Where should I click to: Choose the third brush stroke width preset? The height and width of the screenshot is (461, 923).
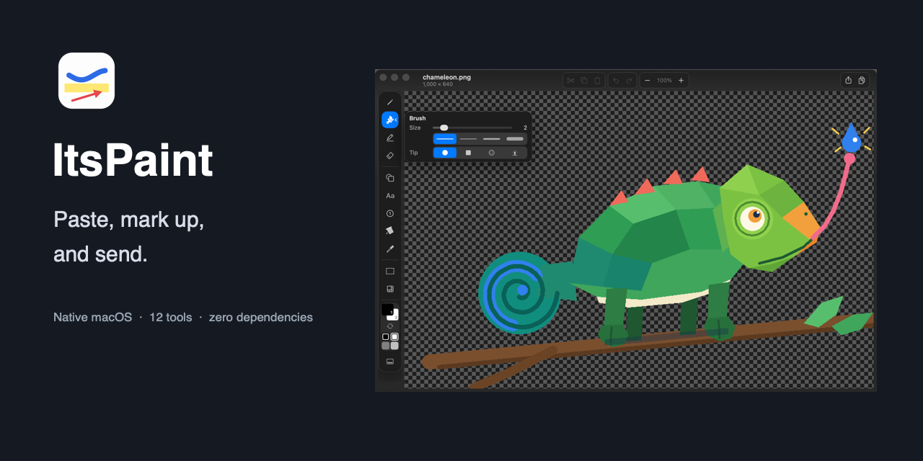point(492,138)
